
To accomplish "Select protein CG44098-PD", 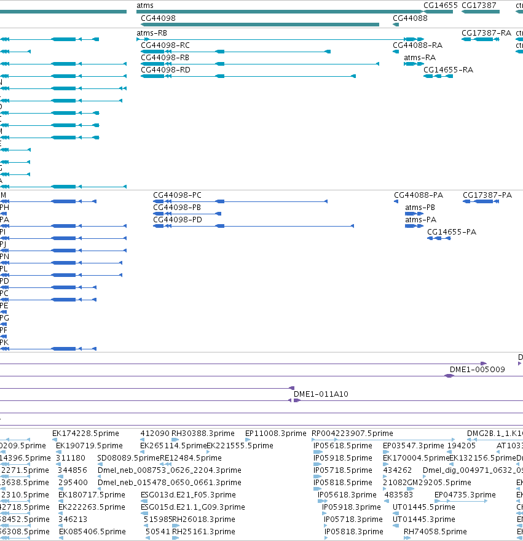I will point(254,226).
